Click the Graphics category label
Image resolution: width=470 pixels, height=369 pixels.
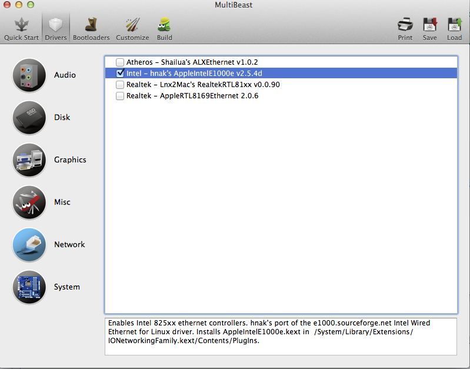70,160
